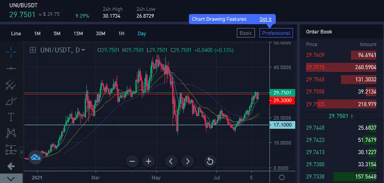Select the 30M timeframe
384x183 pixels.
point(101,33)
